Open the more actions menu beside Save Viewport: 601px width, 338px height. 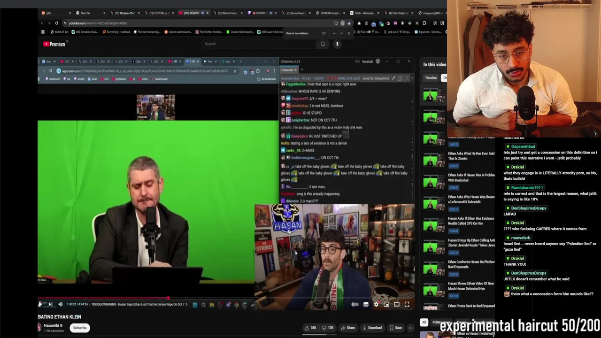(411, 328)
